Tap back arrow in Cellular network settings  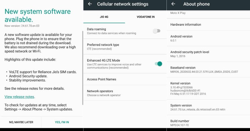[x=90, y=4]
